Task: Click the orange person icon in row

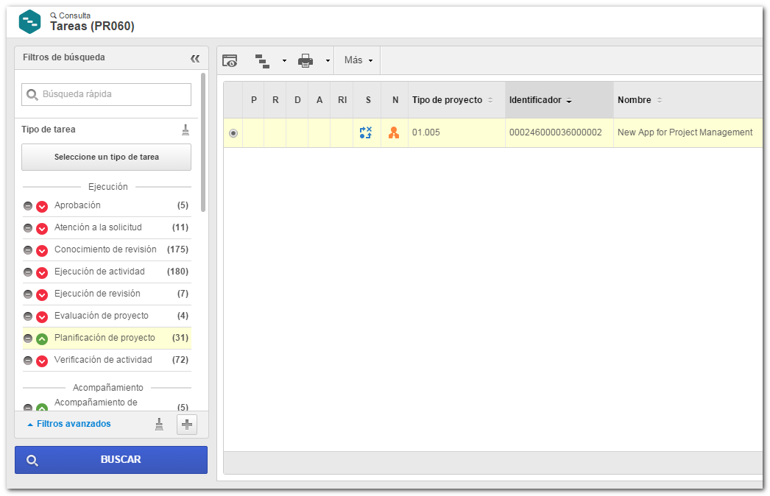Action: (x=394, y=132)
